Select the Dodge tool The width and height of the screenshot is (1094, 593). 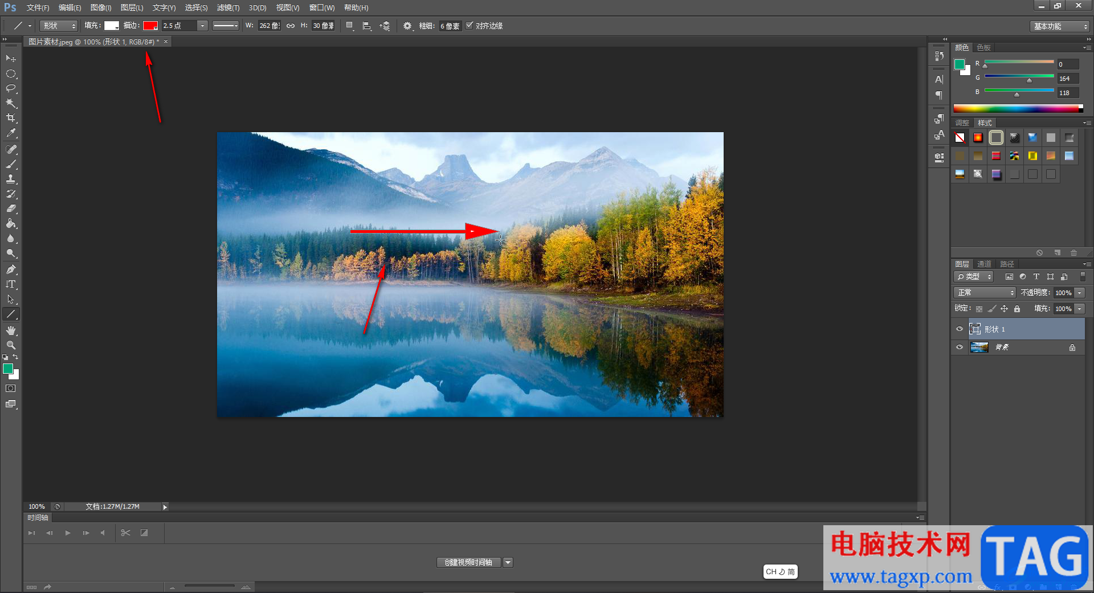[x=11, y=253]
